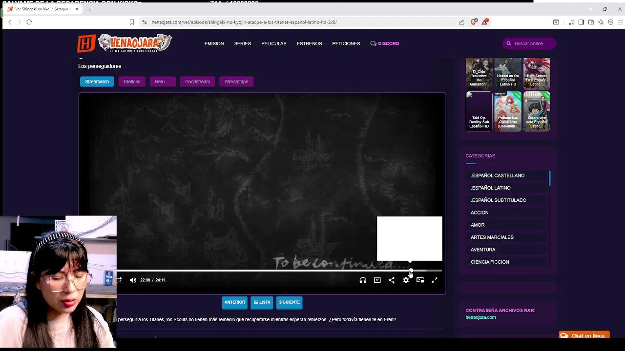Viewport: 625px width, 351px height.
Task: Open Leo AI sparkle icon
Action: (601, 22)
